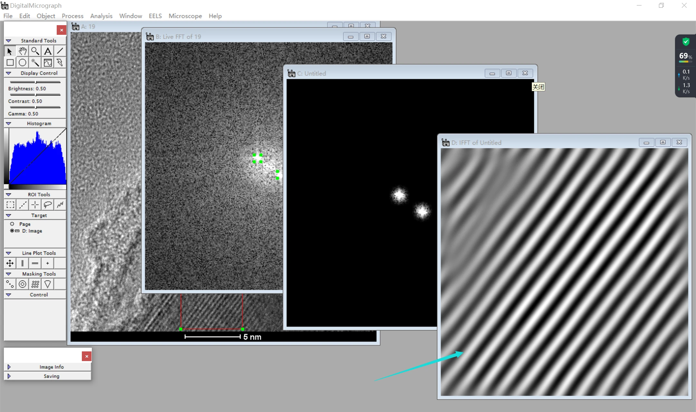The image size is (696, 412).
Task: Collapse the Masking Tools section
Action: pos(9,274)
